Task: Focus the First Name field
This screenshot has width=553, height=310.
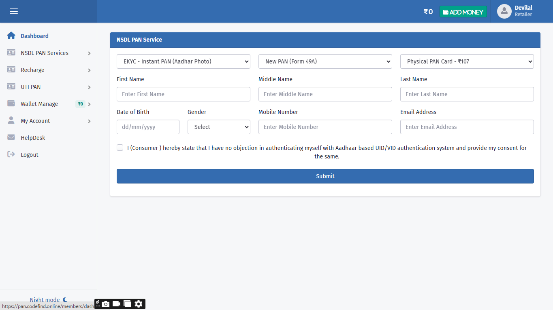Action: click(184, 94)
